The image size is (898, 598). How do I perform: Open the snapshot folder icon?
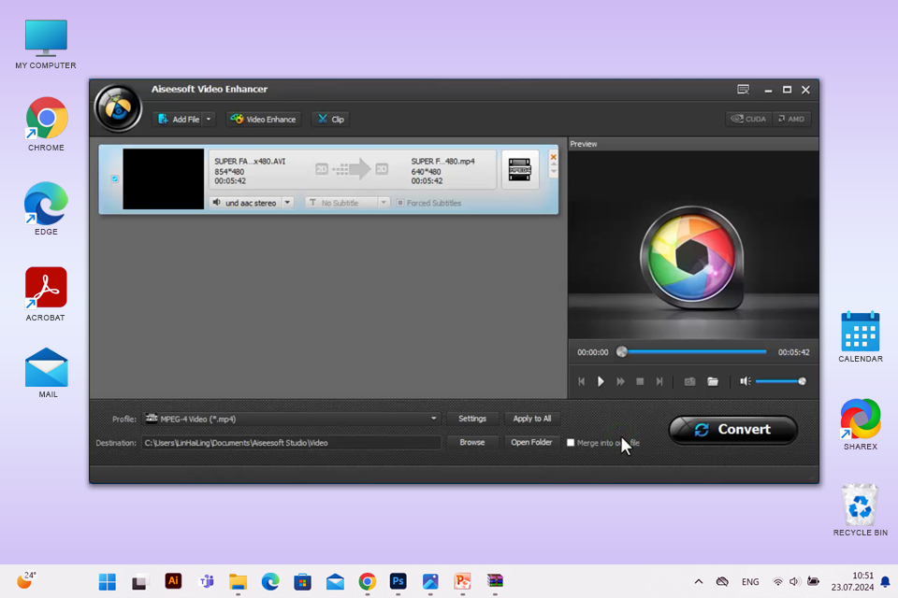click(713, 381)
